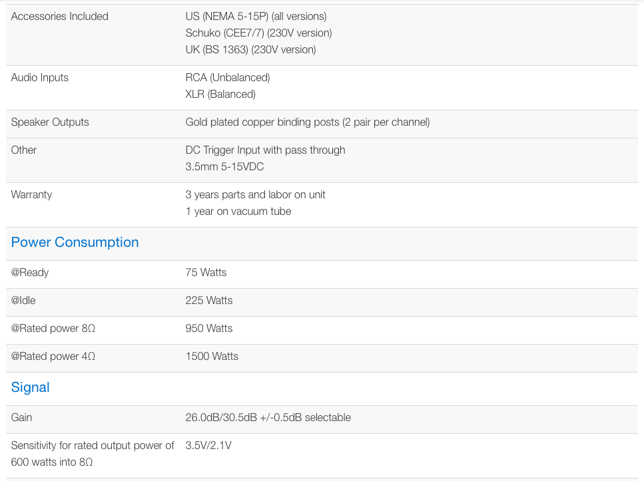Click the Signal section heading
Screen dimensions: 644x481
(30, 387)
